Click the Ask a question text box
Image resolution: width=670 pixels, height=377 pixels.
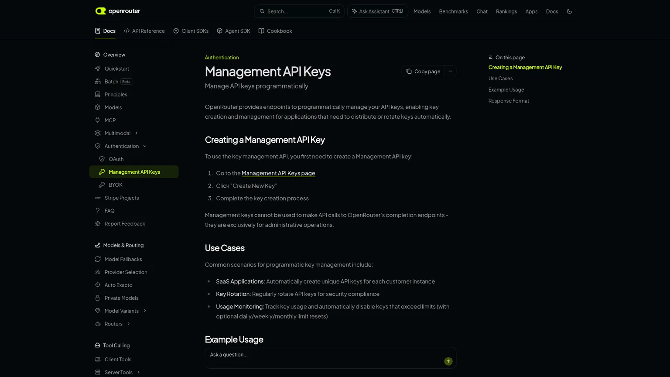click(331, 358)
